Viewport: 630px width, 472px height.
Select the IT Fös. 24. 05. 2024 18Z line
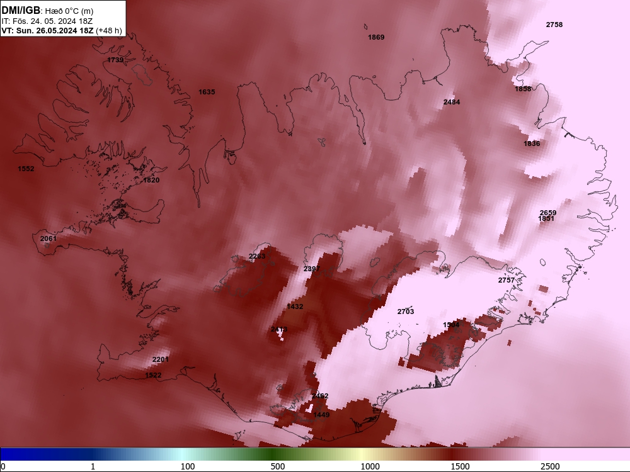pyautogui.click(x=47, y=21)
